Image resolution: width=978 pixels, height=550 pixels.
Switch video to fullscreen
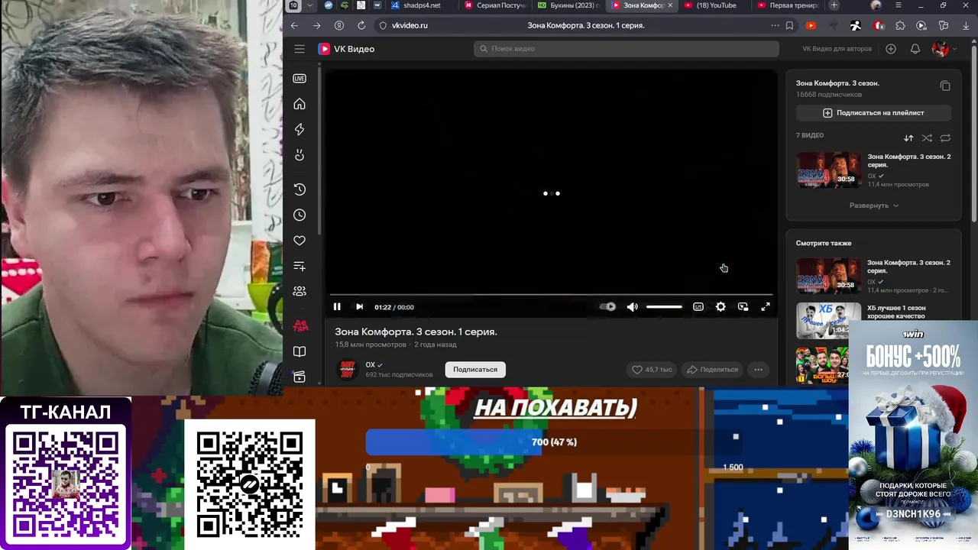765,307
